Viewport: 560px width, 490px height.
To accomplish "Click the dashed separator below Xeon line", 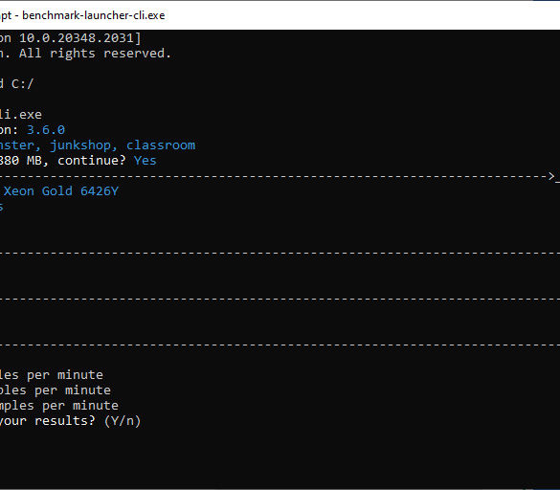I will 280,253.
